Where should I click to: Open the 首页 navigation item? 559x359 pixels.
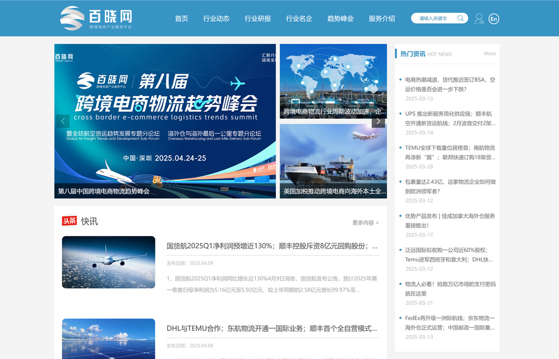click(182, 18)
